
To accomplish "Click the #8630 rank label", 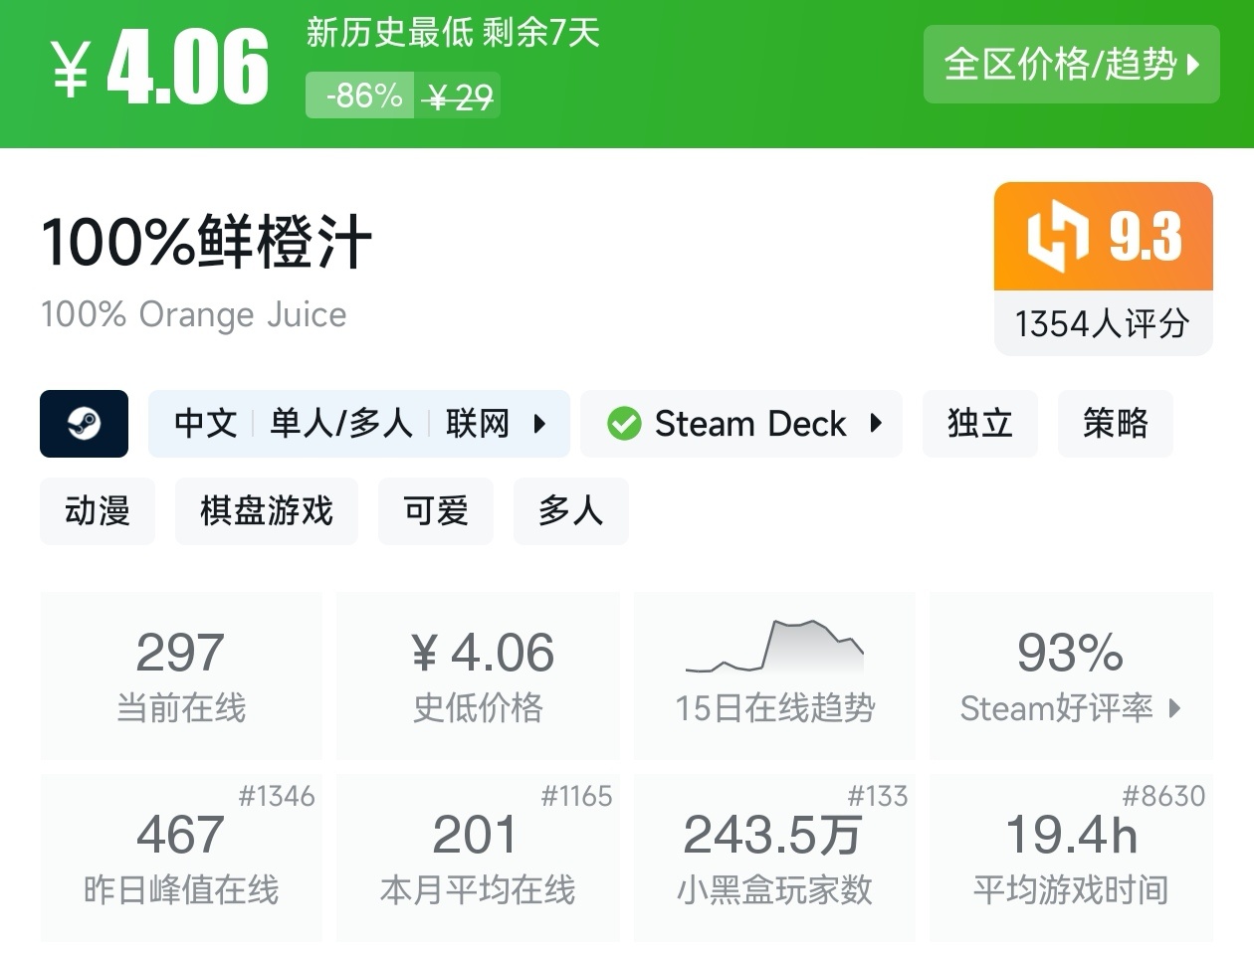I will coord(1163,796).
